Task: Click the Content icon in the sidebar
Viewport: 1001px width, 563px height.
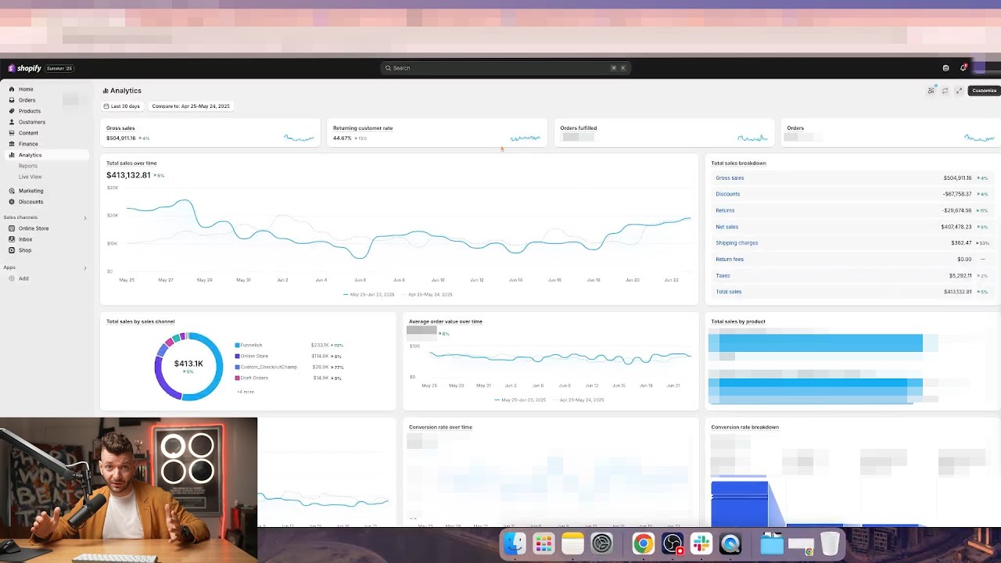Action: pyautogui.click(x=12, y=133)
